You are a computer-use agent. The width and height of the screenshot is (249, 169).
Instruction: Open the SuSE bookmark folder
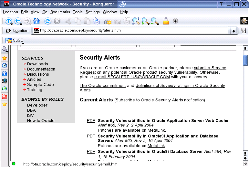tap(14, 40)
